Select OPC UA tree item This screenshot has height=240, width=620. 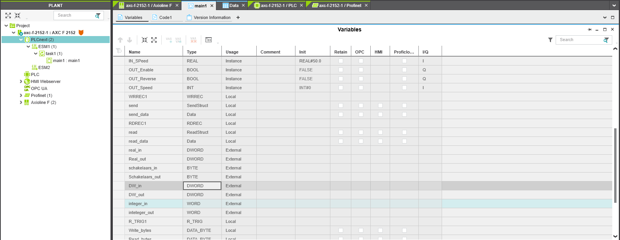(x=39, y=88)
